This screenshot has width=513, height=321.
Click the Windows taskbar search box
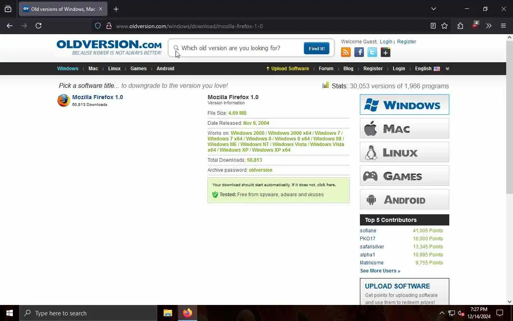pos(88,313)
